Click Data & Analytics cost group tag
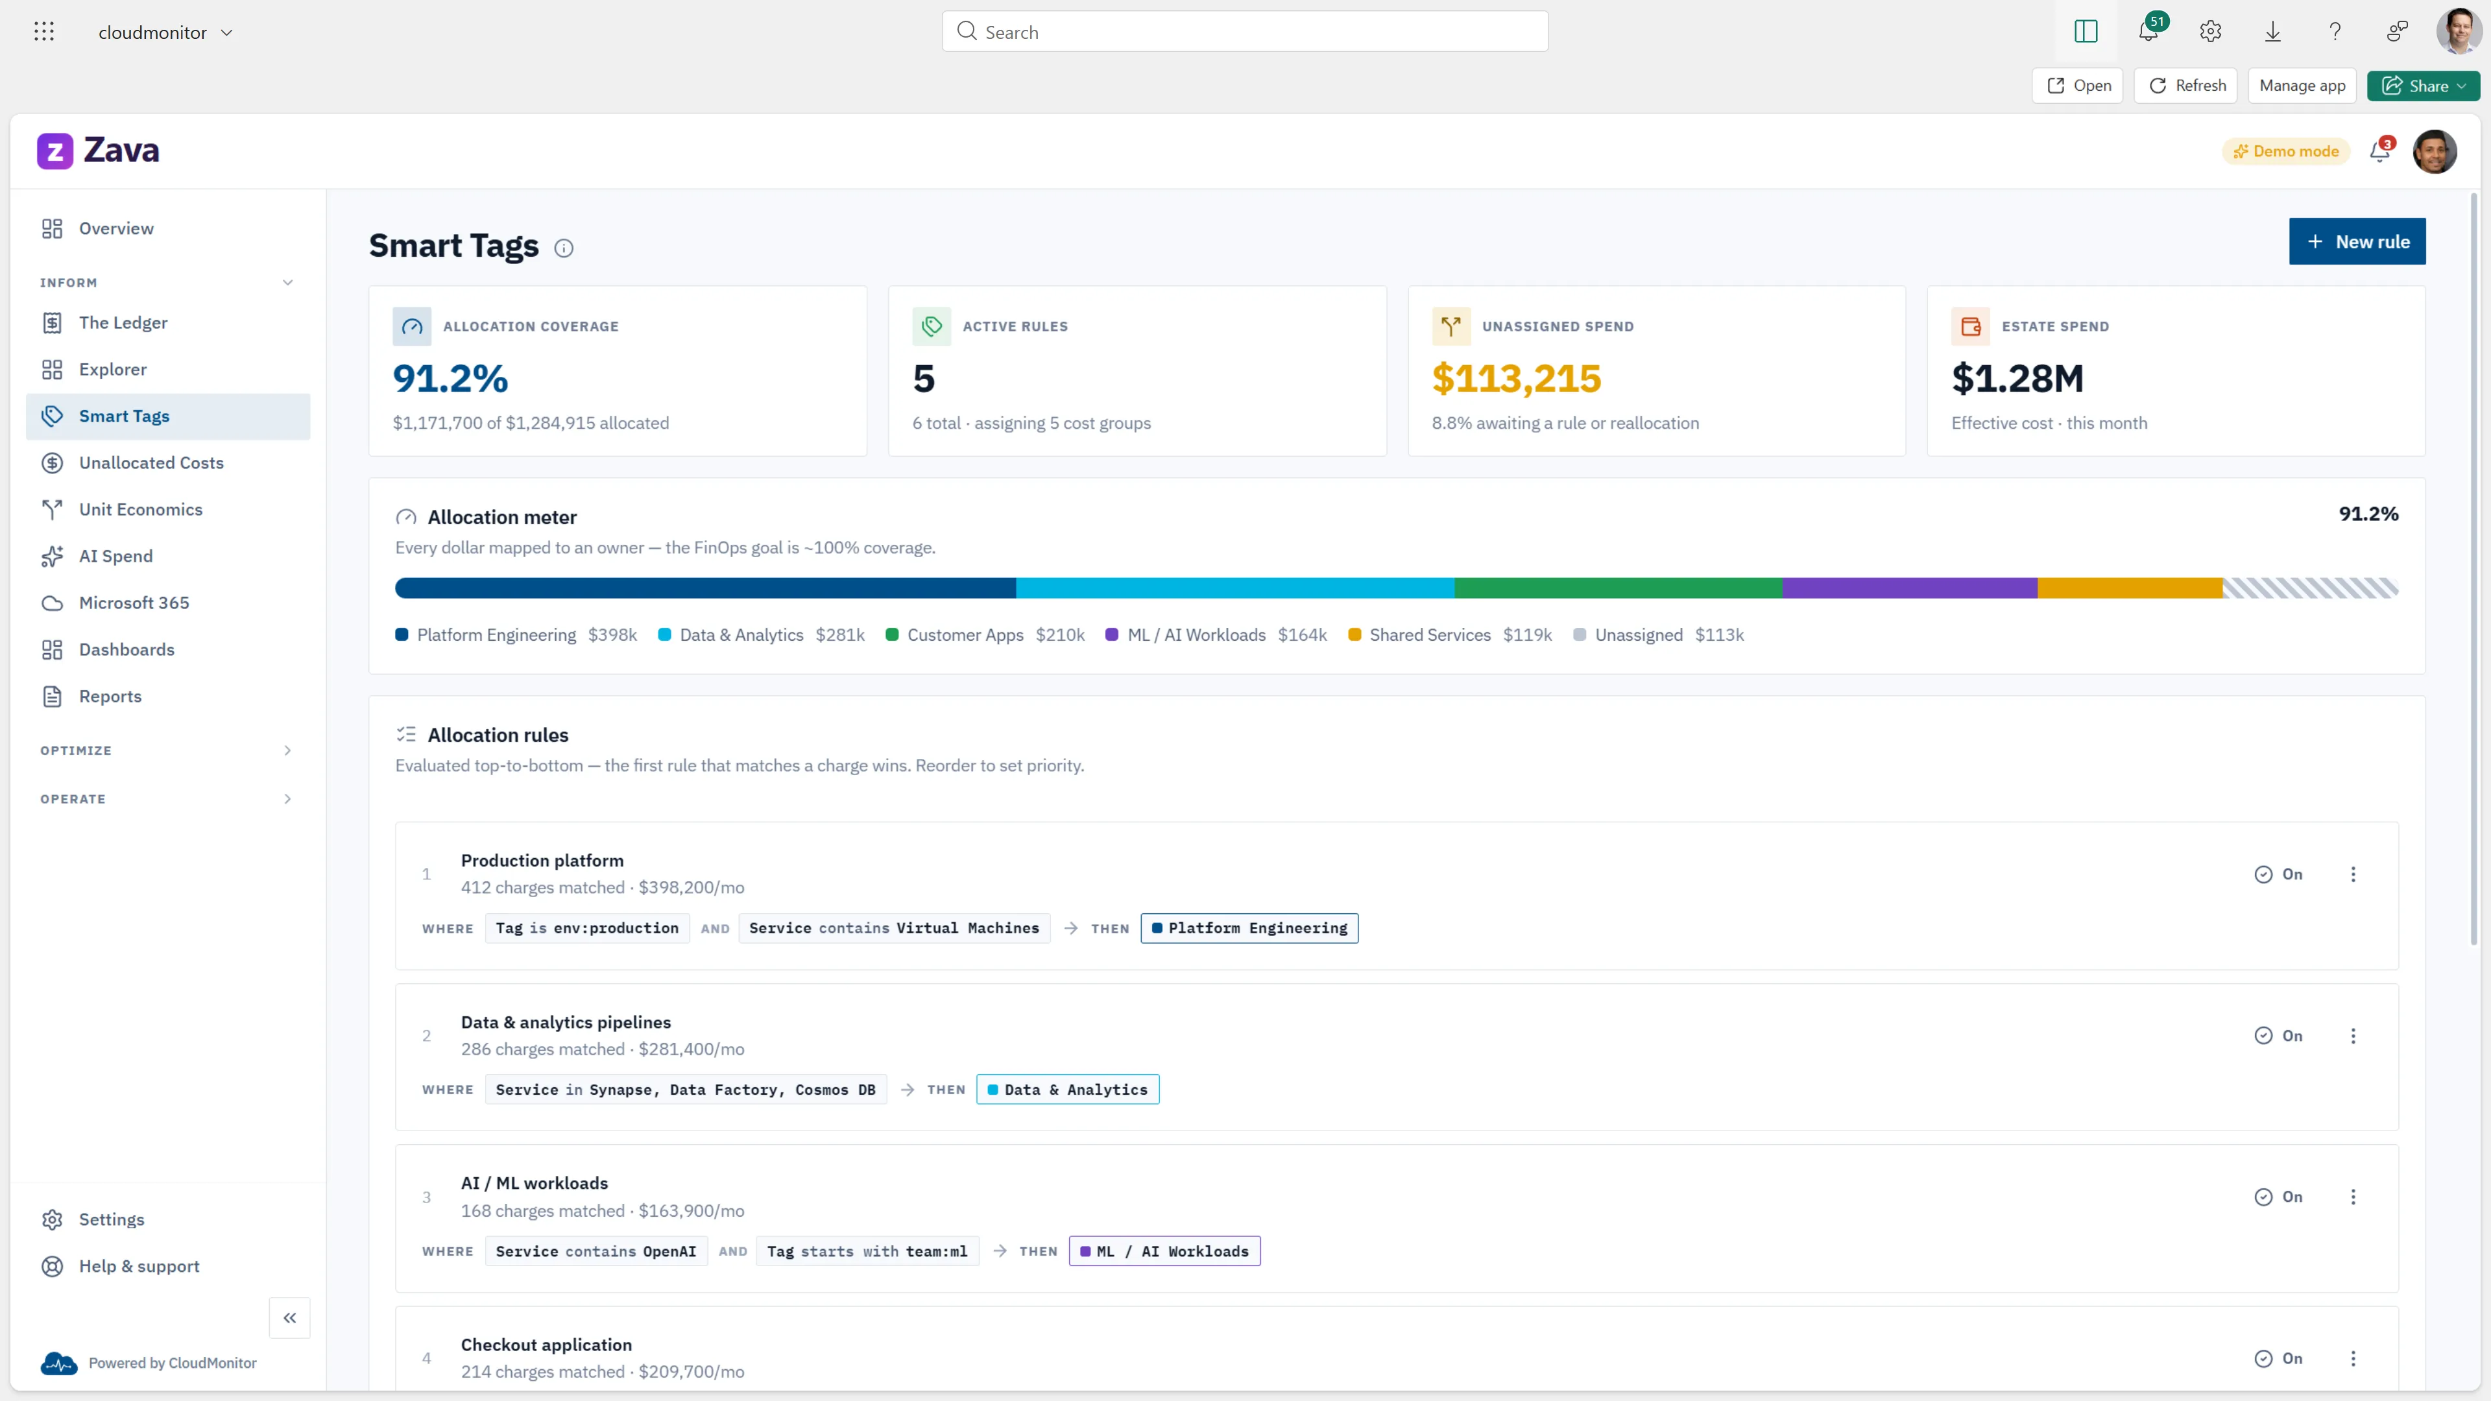The width and height of the screenshot is (2491, 1401). [1068, 1090]
